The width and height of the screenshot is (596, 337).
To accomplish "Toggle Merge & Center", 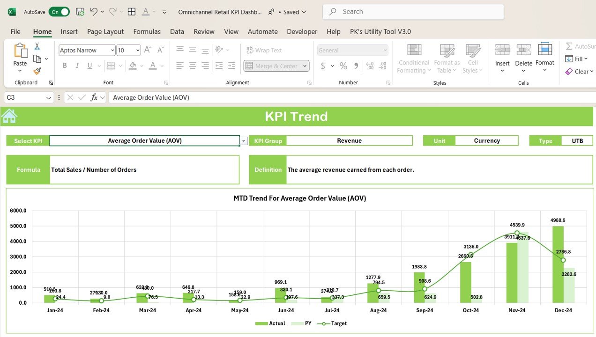I will [x=272, y=66].
